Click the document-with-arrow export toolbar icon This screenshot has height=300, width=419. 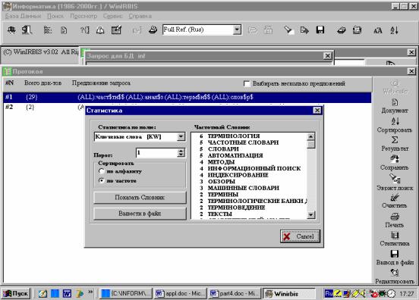point(304,30)
